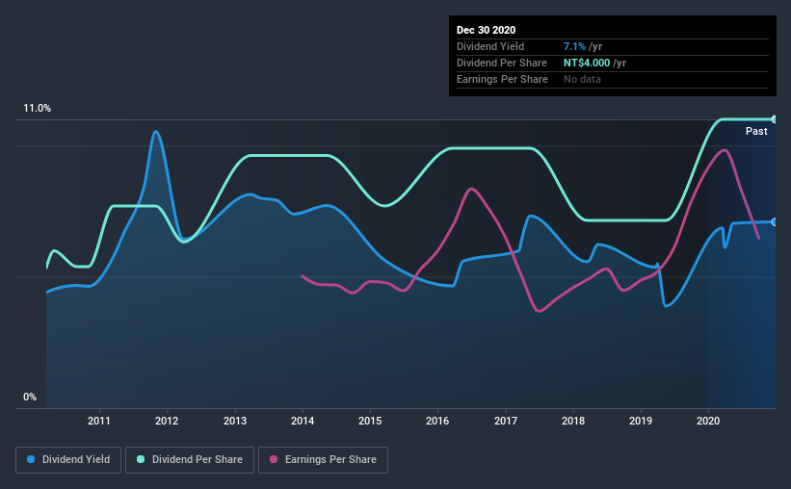Click the 2018 x-axis label
The height and width of the screenshot is (489, 791).
pyautogui.click(x=573, y=421)
